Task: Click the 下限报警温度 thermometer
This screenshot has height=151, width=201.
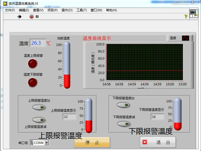Action: pyautogui.click(x=178, y=114)
